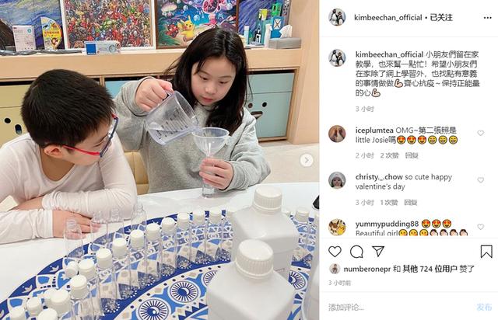View the 2 likes on iceplumtea's comment
The height and width of the screenshot is (320, 498).
[389, 155]
